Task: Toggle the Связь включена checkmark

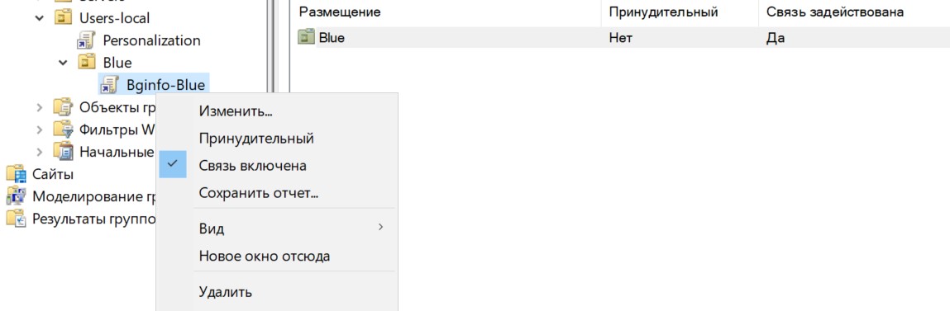Action: (x=173, y=165)
